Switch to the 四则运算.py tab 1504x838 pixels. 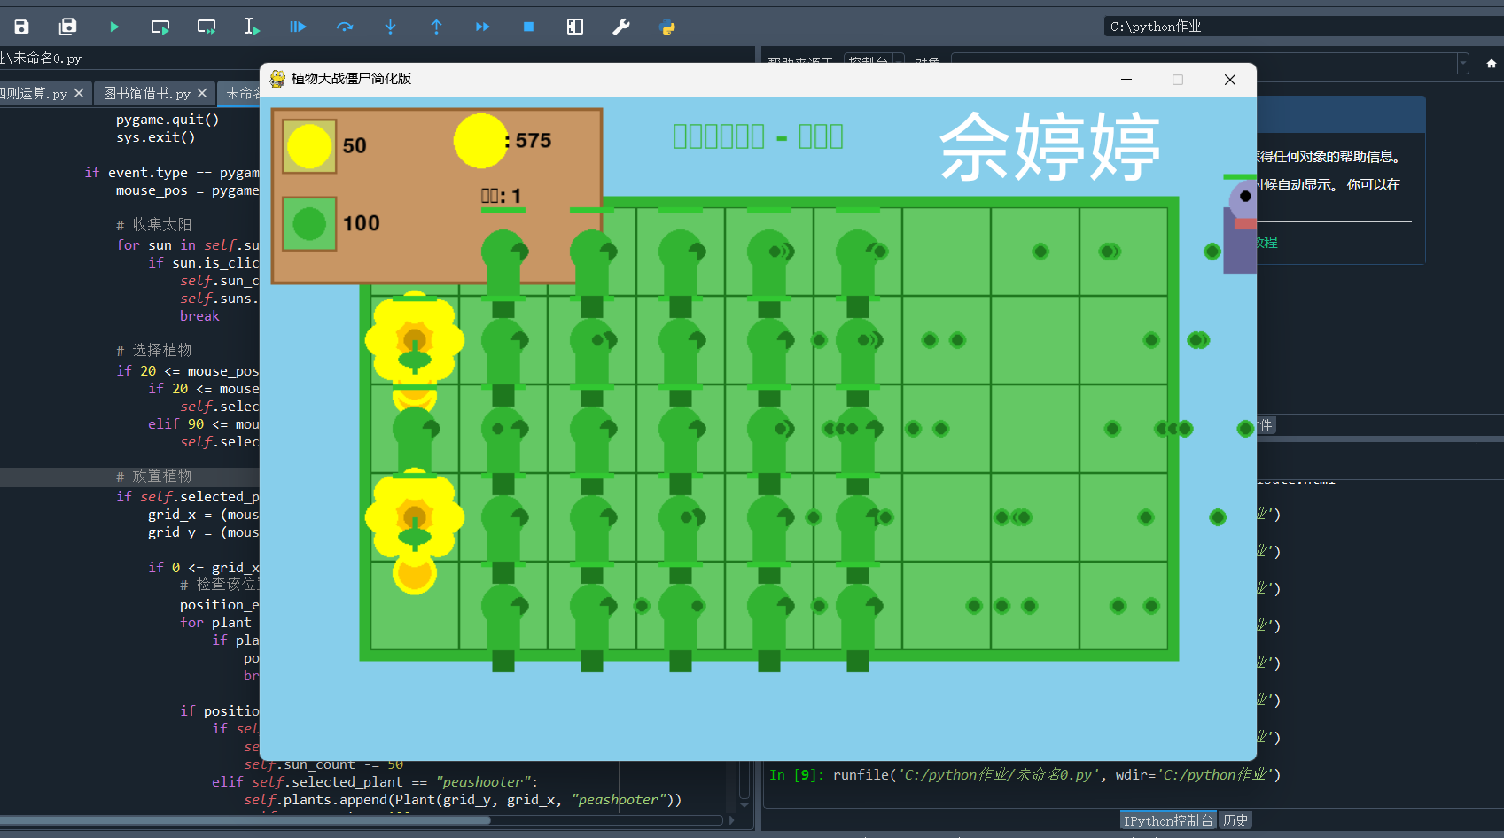[34, 93]
